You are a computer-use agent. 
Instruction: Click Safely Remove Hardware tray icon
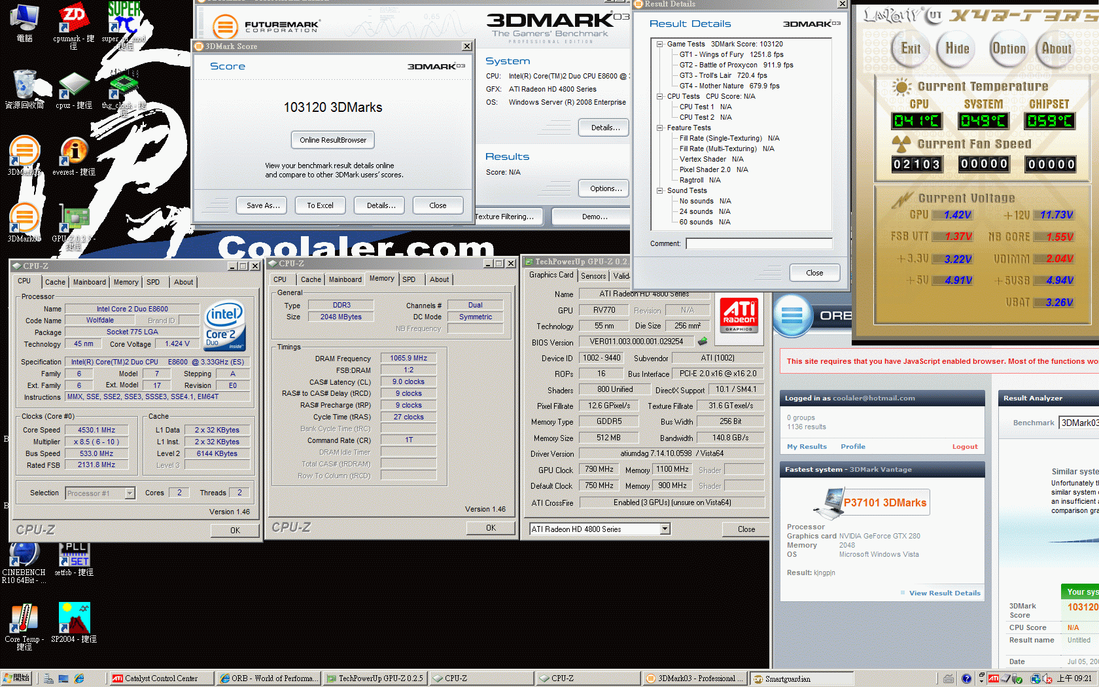click(1018, 678)
